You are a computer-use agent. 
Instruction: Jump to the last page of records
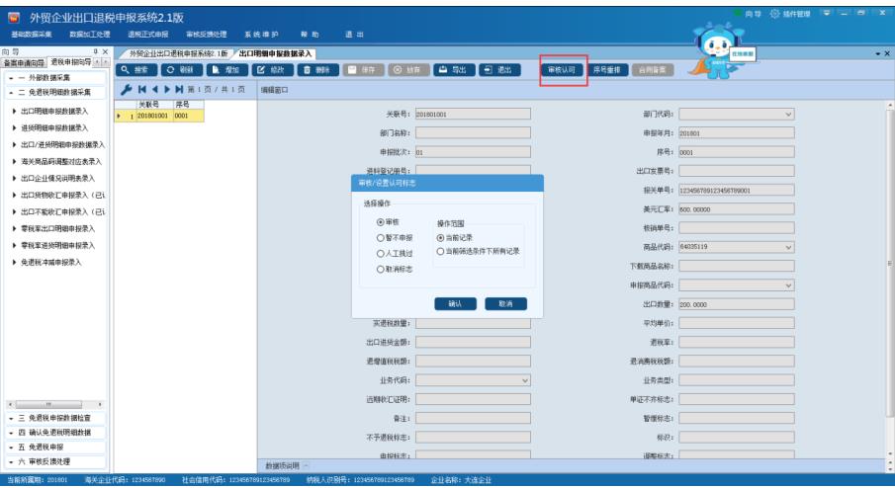(178, 89)
